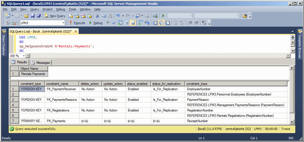Screen dimensions: 304x142
Task: Click the Find in Files folder icon
Action: point(245,16)
